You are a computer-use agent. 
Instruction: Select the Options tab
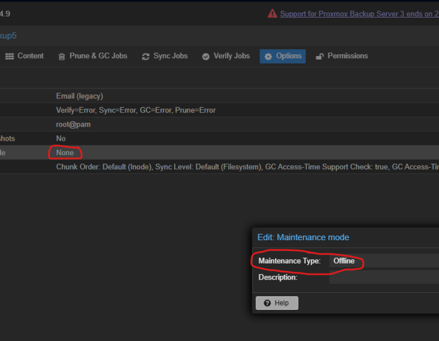[283, 56]
